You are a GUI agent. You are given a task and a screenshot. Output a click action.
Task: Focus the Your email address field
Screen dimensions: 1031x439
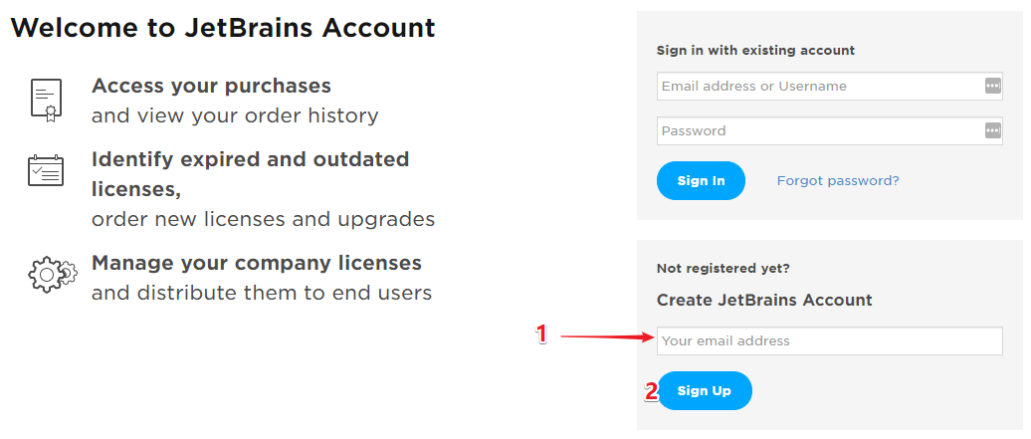coord(829,340)
